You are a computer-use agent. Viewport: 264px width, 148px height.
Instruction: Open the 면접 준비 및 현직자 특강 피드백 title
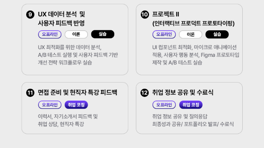coord(77,92)
